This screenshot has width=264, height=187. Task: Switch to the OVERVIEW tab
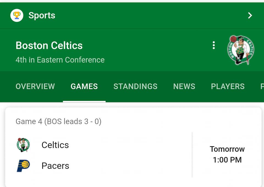click(35, 86)
